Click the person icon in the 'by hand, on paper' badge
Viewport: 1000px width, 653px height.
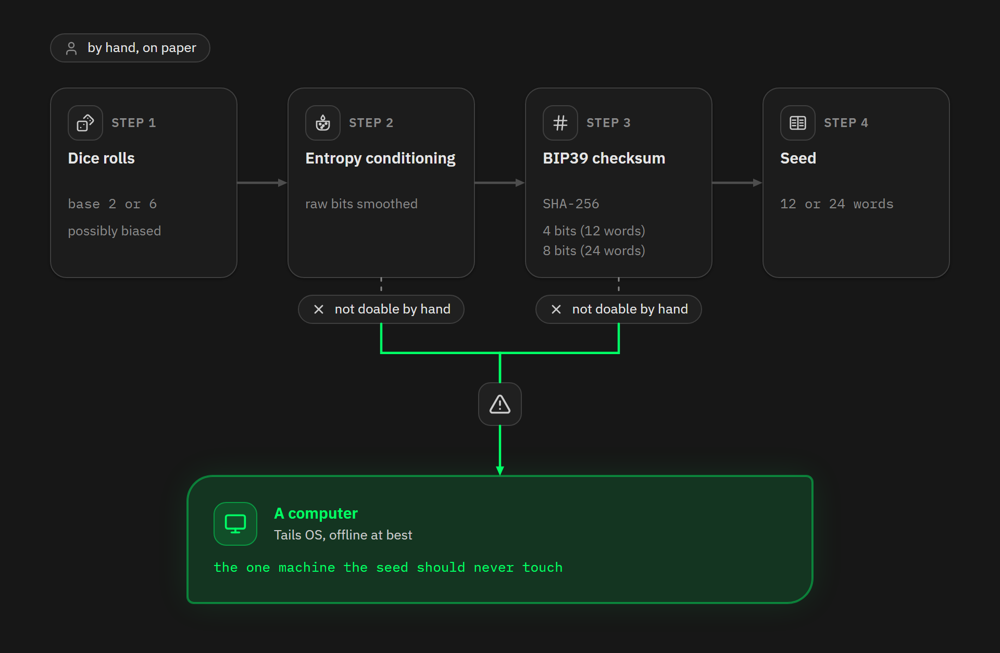(x=71, y=48)
